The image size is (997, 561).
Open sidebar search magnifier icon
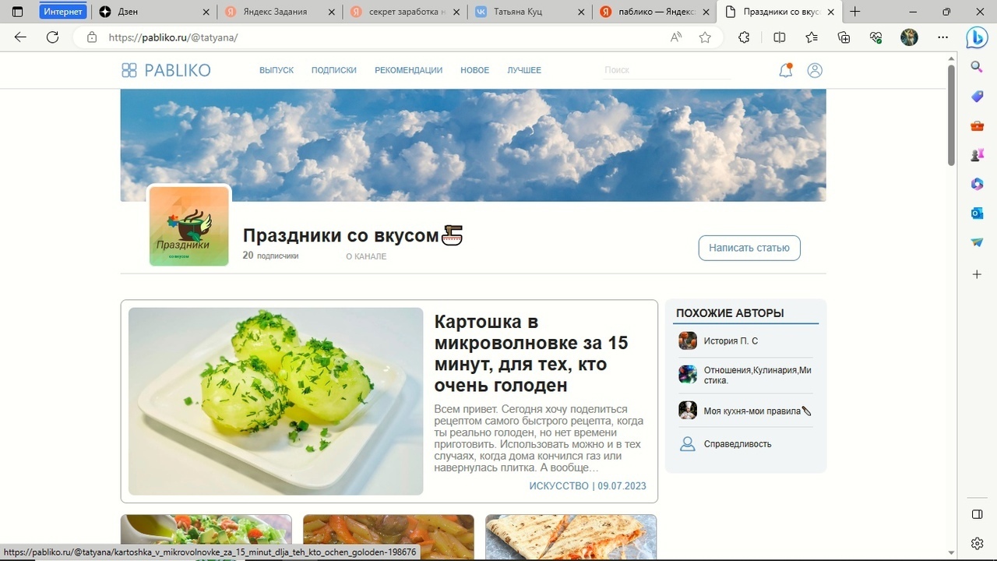pos(977,67)
